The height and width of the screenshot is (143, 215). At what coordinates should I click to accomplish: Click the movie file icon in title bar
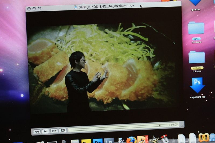click(76, 7)
